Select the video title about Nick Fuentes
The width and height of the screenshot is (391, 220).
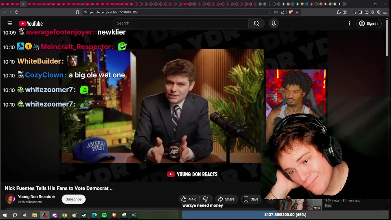59,188
